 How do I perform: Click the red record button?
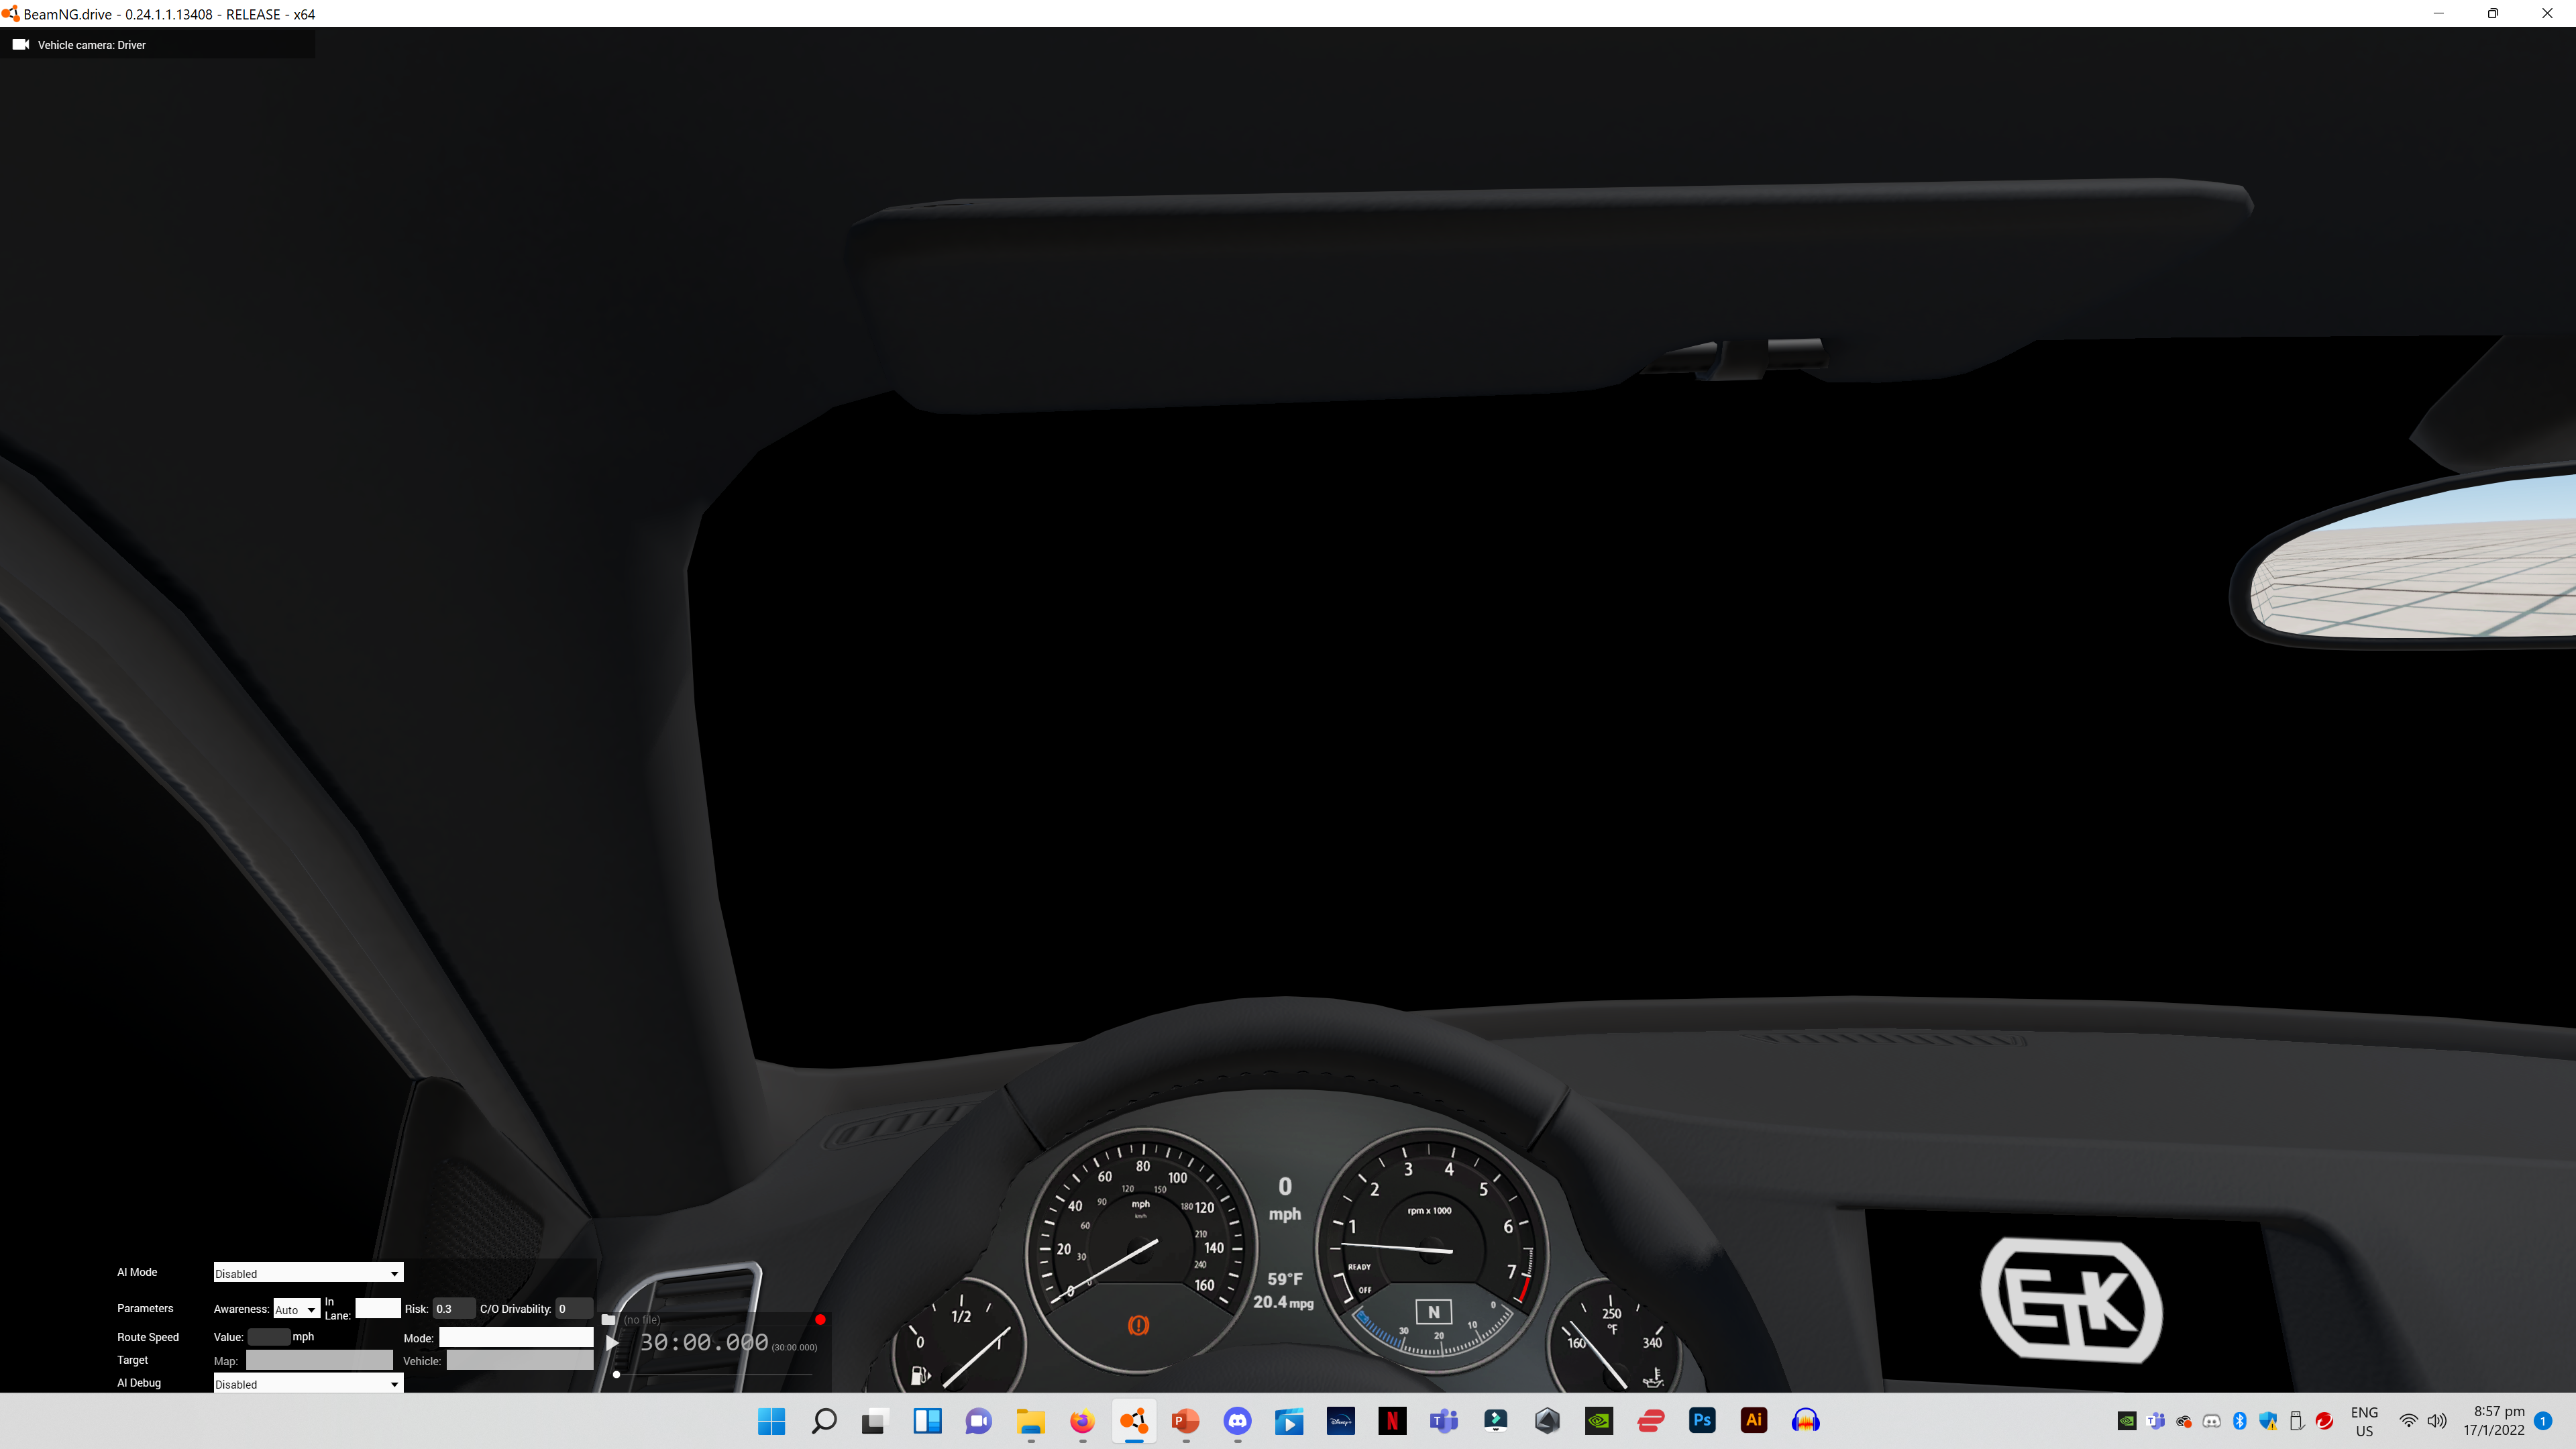(x=820, y=1320)
